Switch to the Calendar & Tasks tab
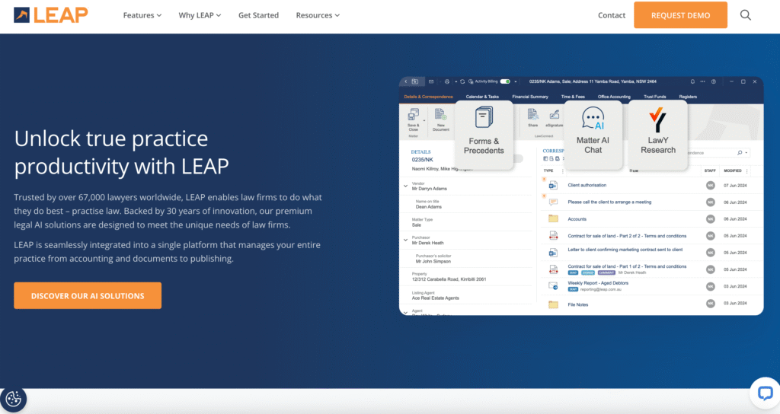Image resolution: width=780 pixels, height=414 pixels. pyautogui.click(x=482, y=97)
